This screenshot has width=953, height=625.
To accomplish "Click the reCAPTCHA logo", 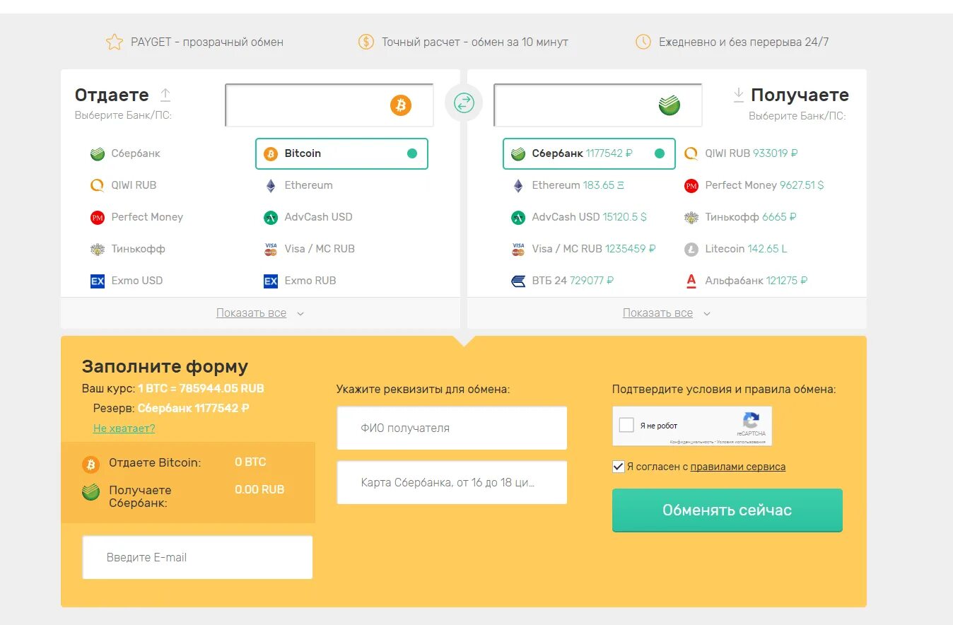I will coord(751,420).
